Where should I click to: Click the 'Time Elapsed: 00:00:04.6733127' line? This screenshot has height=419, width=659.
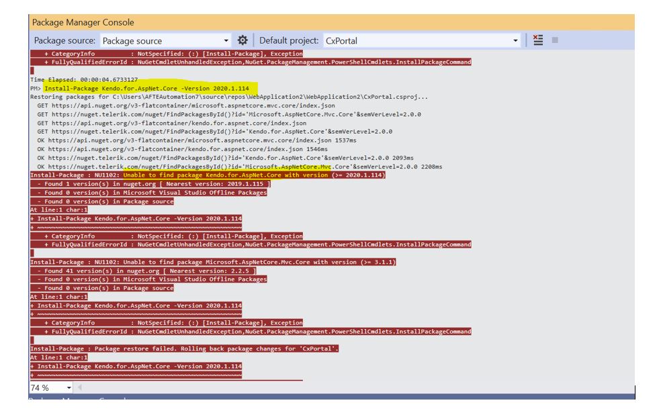(84, 79)
